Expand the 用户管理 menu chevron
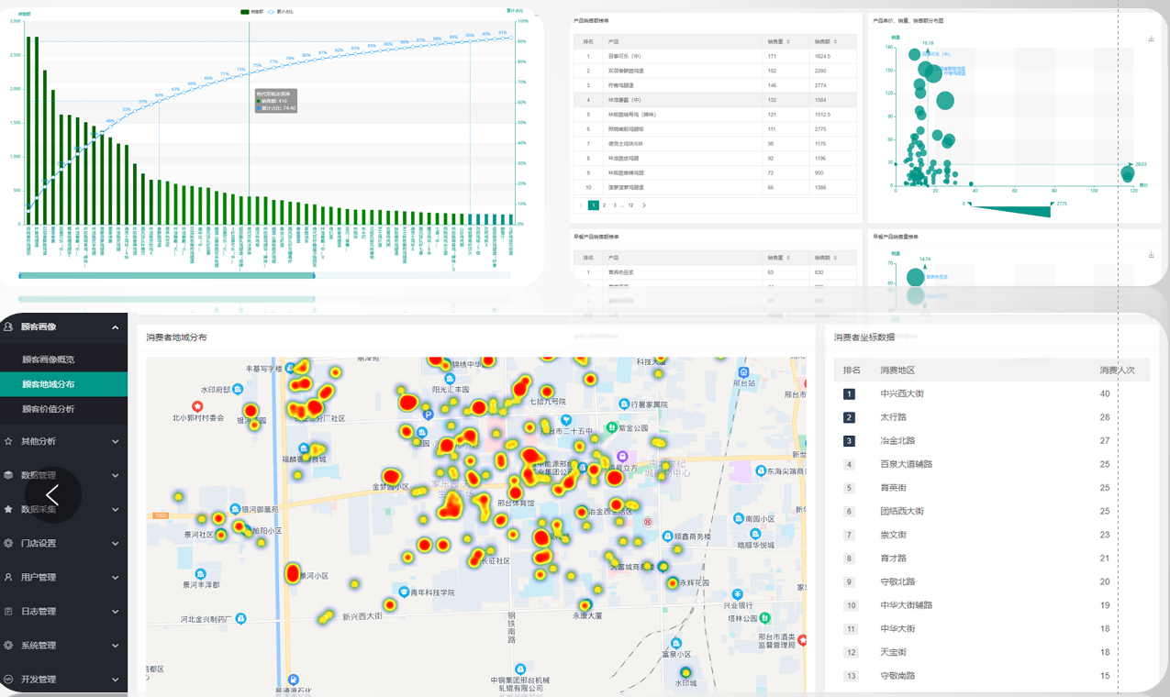This screenshot has height=697, width=1170. (115, 578)
